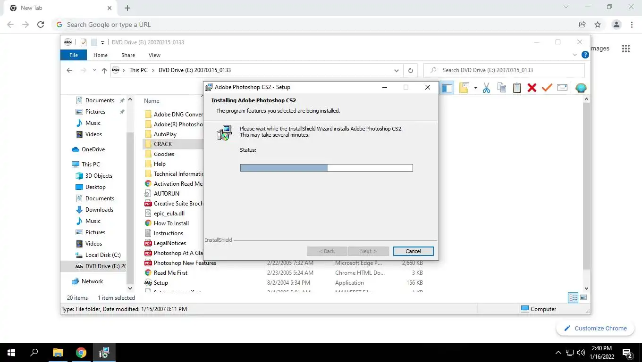Click the Copy pages icon in Explorer toolbar

[x=502, y=88]
